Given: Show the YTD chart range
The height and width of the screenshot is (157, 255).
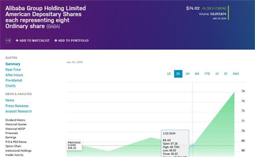Looking at the screenshot, I should (x=207, y=74).
